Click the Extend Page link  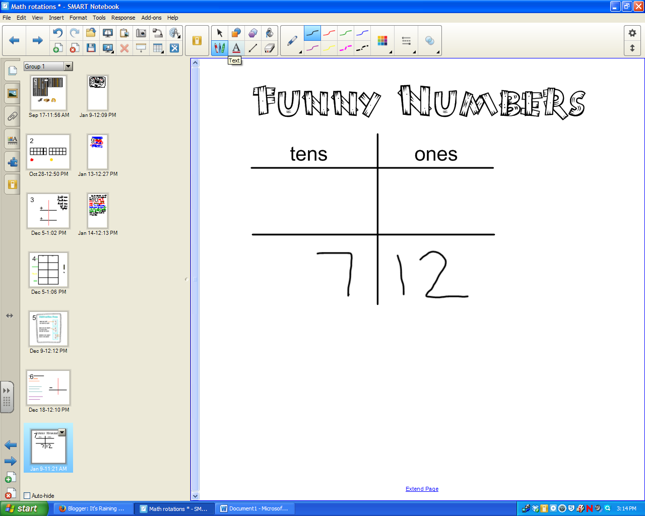tap(422, 489)
